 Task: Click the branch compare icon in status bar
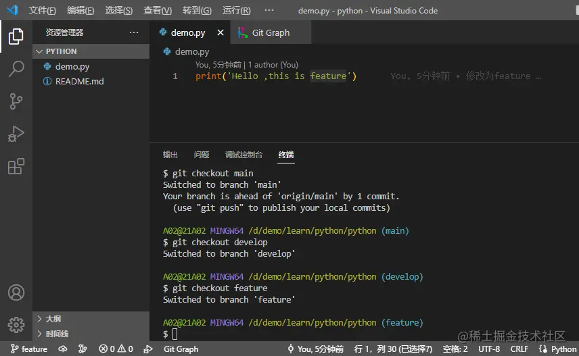[x=83, y=349]
